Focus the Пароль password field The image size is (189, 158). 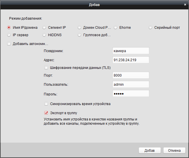click(x=131, y=94)
